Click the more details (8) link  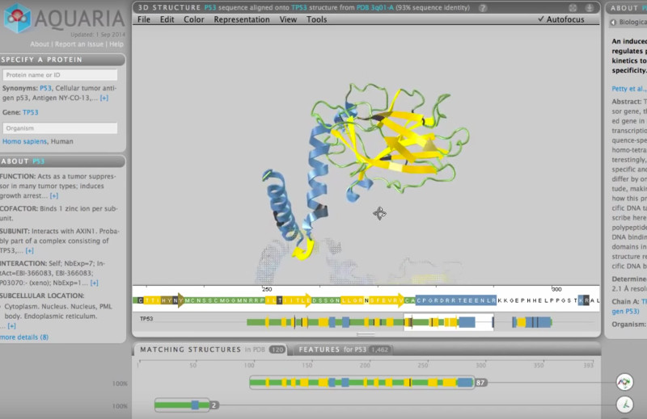(24, 337)
